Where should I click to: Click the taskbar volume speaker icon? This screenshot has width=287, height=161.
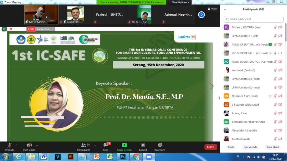pyautogui.click(x=259, y=157)
